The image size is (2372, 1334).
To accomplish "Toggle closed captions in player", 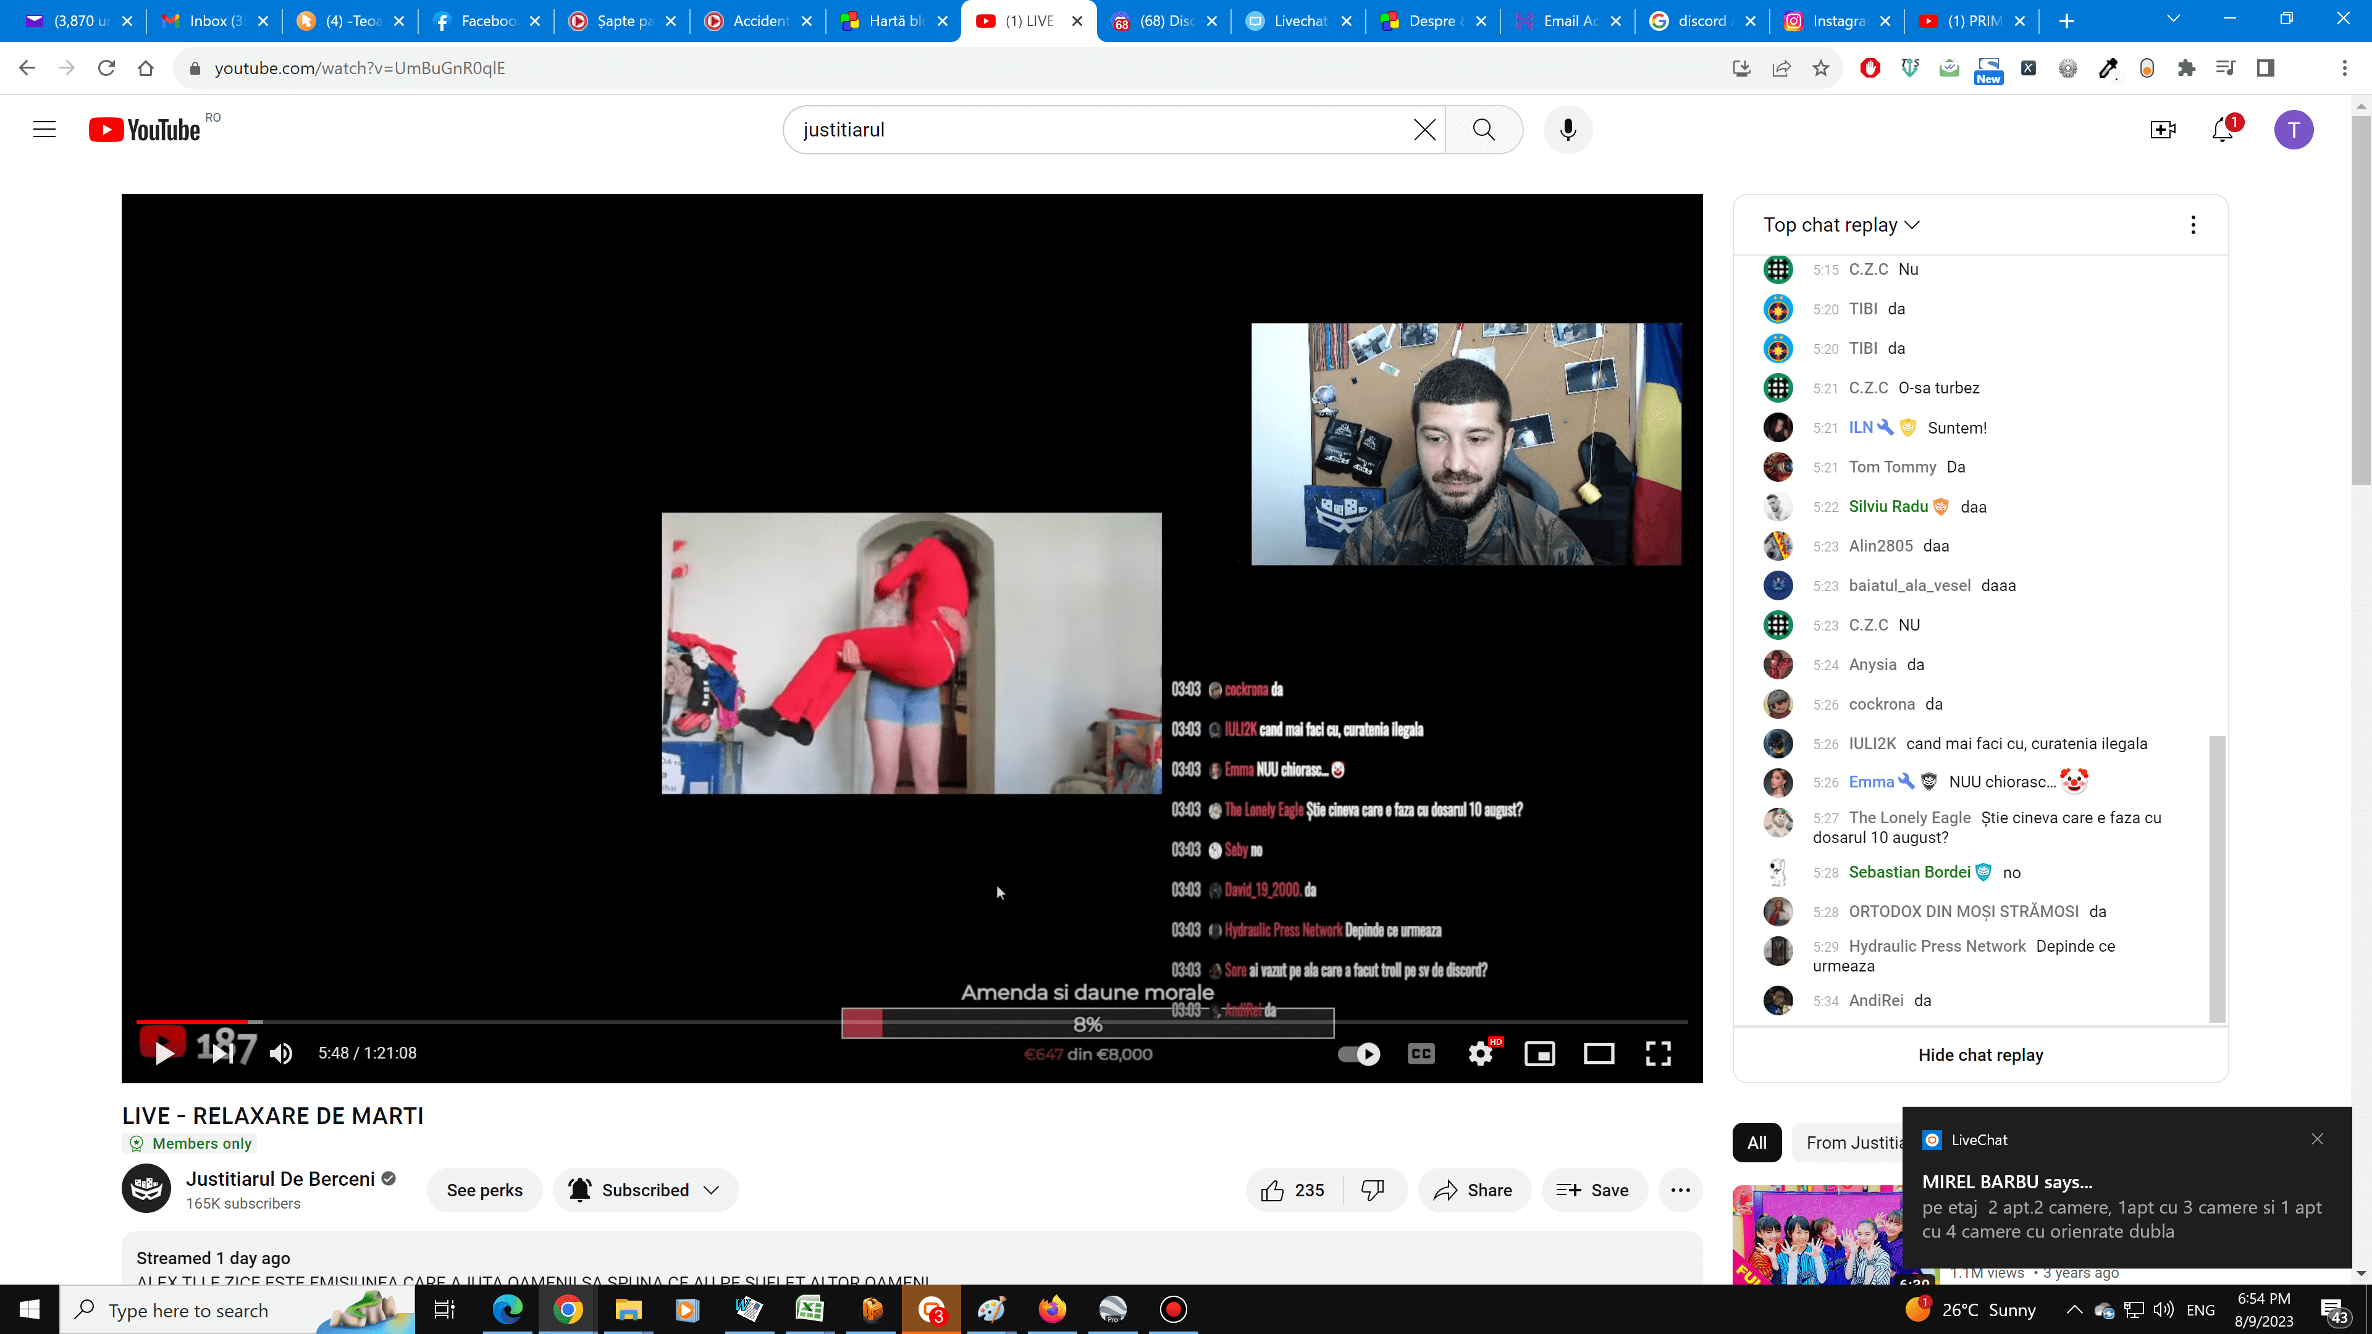I will pos(1421,1054).
